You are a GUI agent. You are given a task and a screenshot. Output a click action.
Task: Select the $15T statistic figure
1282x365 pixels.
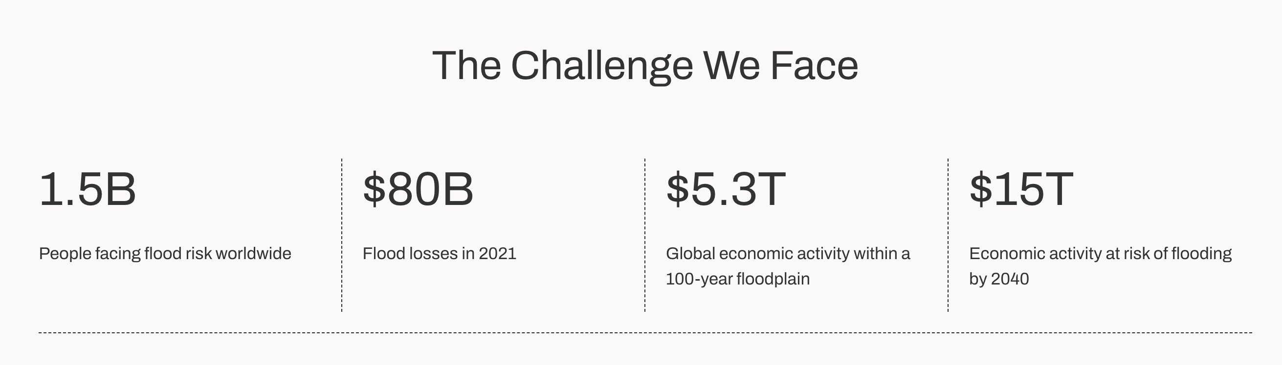1021,189
